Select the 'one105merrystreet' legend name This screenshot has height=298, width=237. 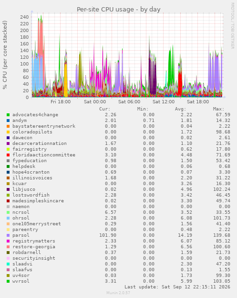pos(37,224)
